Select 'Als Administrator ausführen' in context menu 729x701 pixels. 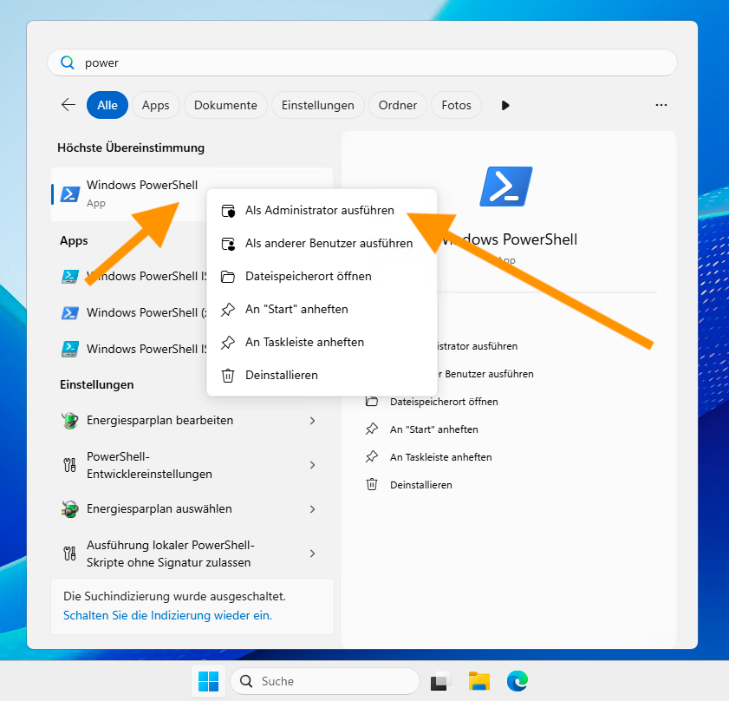point(319,211)
